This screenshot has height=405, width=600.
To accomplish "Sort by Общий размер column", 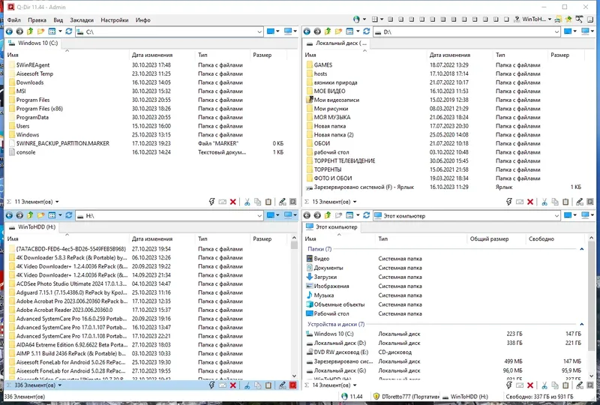I will pyautogui.click(x=496, y=238).
